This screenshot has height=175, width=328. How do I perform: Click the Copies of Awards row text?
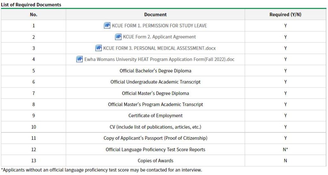coord(155,161)
